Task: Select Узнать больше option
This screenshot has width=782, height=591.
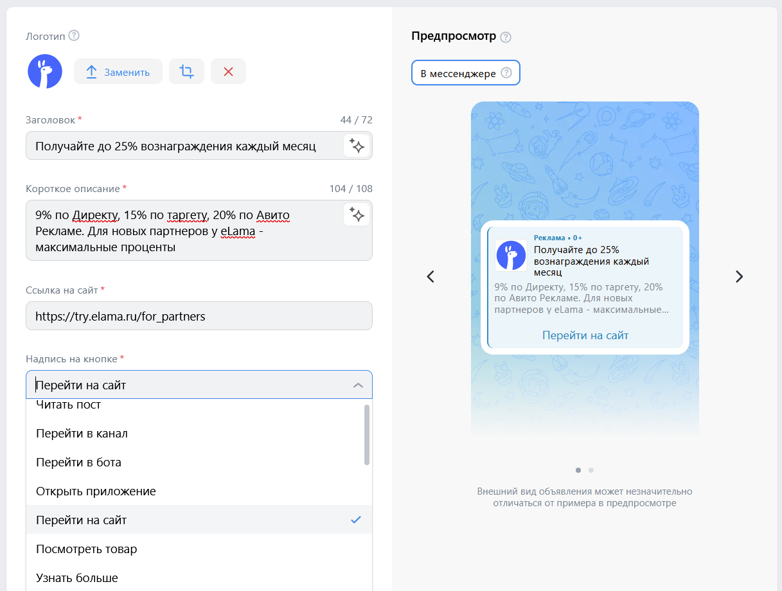Action: pyautogui.click(x=199, y=578)
